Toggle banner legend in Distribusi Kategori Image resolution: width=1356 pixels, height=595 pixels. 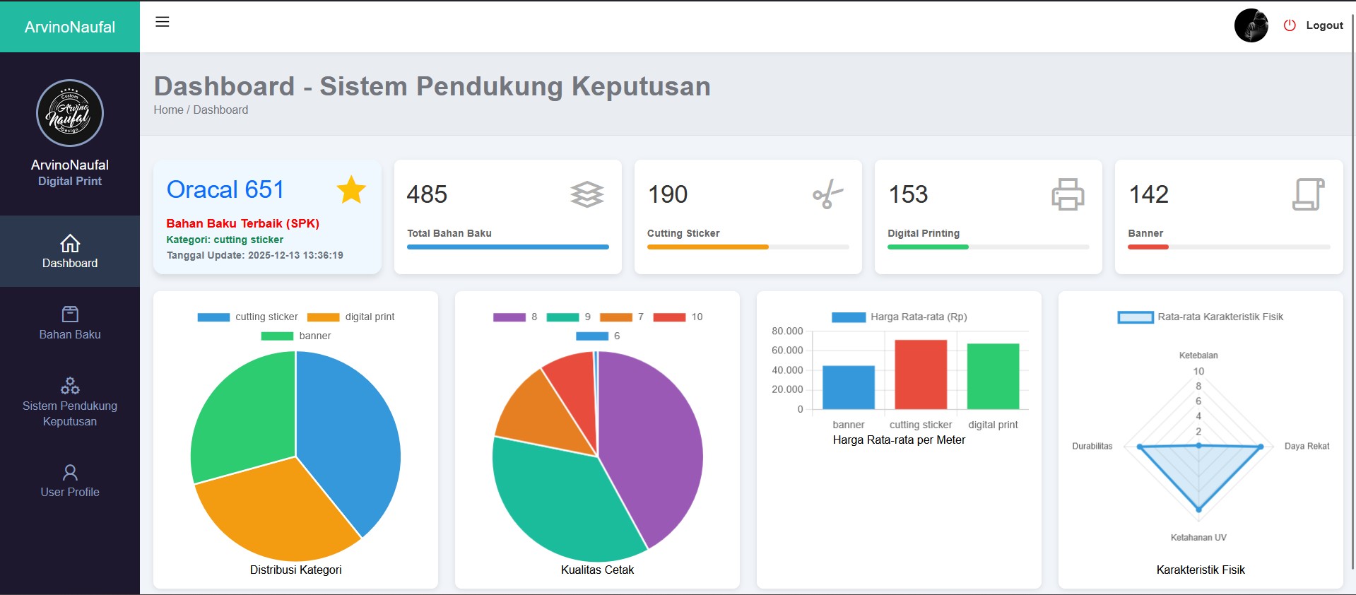click(295, 336)
